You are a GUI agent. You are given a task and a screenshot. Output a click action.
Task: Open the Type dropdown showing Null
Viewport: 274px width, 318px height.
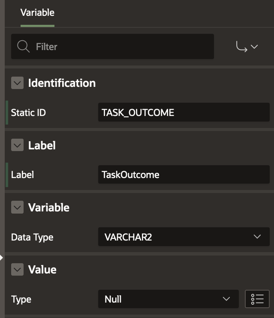(x=168, y=299)
